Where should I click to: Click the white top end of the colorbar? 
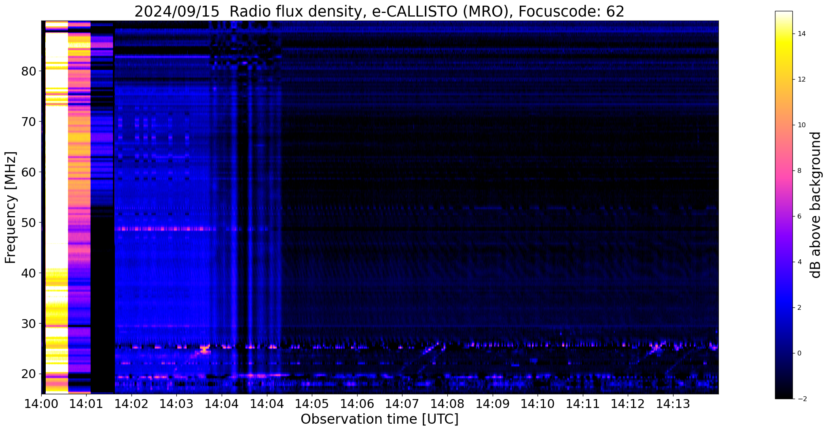[784, 14]
